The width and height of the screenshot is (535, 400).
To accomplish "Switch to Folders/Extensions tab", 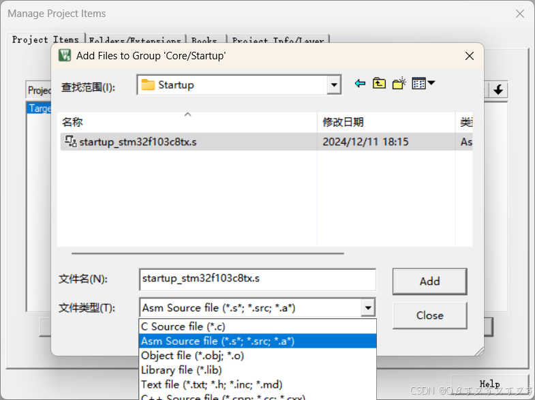I will (135, 40).
